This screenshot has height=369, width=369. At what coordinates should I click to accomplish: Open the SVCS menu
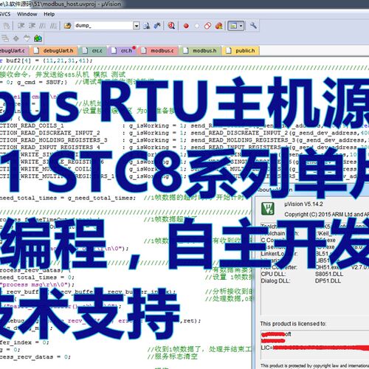point(5,14)
